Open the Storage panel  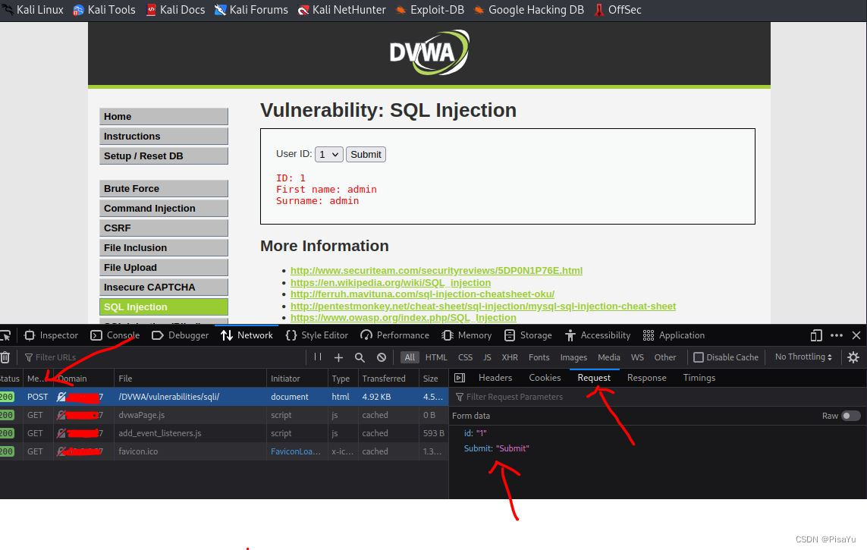tap(528, 335)
